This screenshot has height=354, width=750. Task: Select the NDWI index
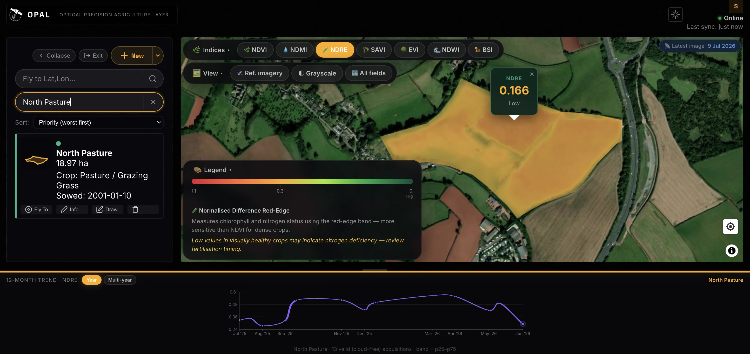pos(447,50)
